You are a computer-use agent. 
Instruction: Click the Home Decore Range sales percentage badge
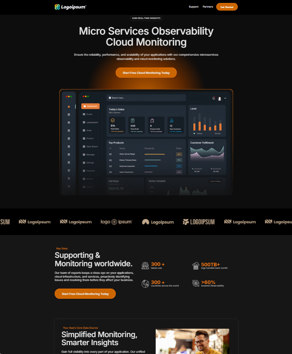(179, 154)
